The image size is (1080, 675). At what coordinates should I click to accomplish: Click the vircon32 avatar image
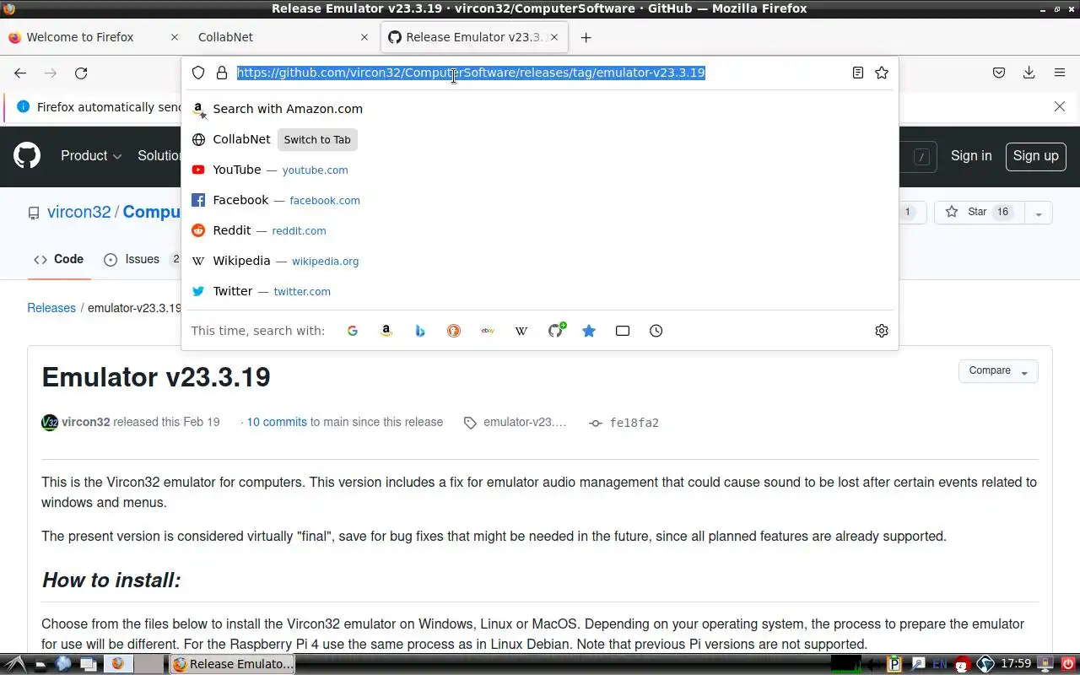(50, 423)
